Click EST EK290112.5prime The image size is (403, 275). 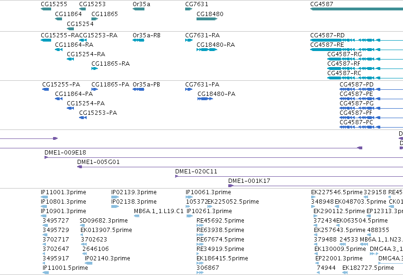click(315, 216)
